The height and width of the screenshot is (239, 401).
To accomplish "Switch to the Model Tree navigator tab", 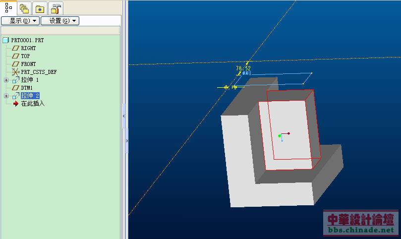I will click(x=9, y=7).
